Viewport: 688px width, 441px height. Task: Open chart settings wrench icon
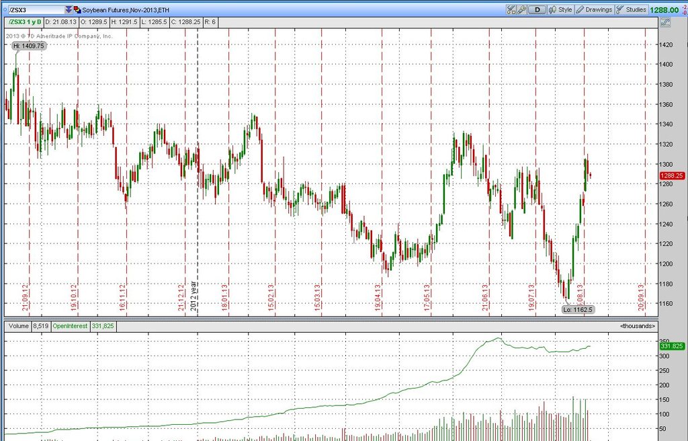(x=521, y=10)
